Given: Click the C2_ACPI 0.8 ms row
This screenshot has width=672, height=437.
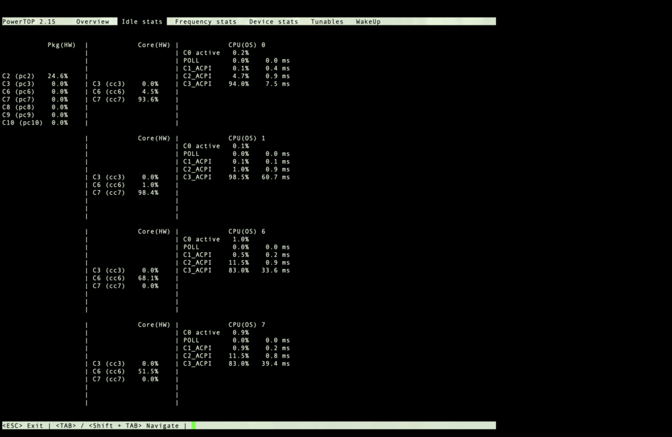Looking at the screenshot, I should [237, 356].
